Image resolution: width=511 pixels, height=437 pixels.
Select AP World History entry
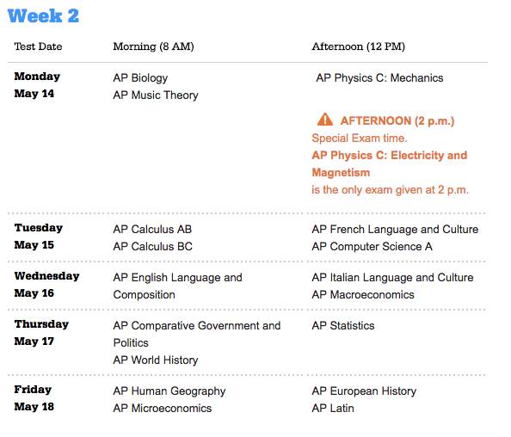[x=156, y=360]
